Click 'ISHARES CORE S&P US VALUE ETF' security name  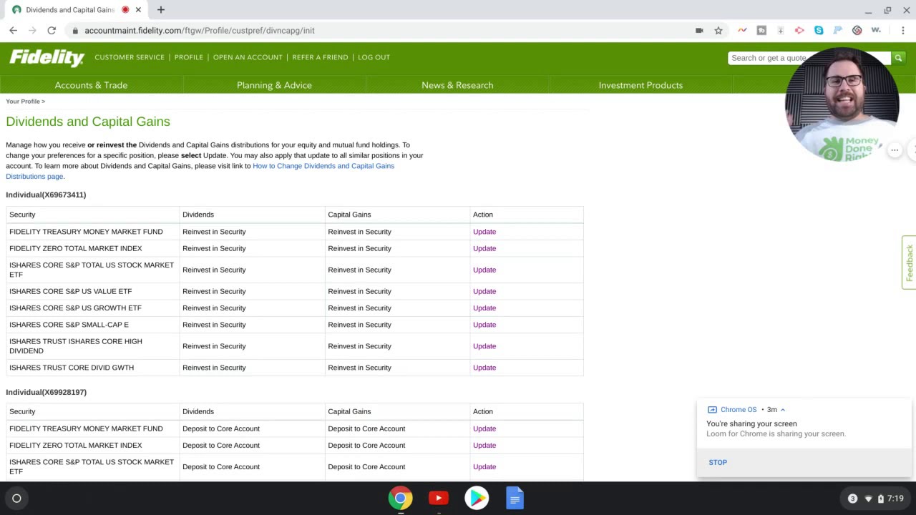70,291
